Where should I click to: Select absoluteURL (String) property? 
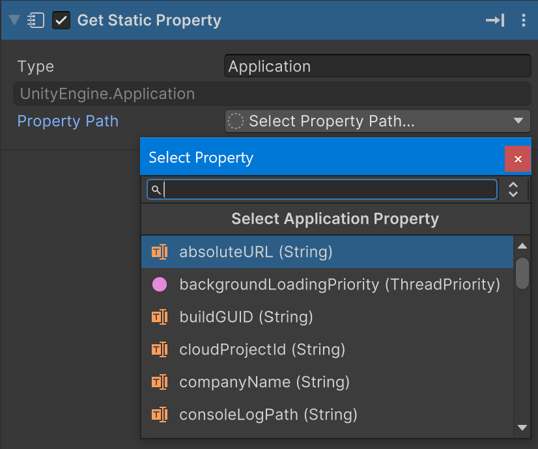tap(327, 252)
